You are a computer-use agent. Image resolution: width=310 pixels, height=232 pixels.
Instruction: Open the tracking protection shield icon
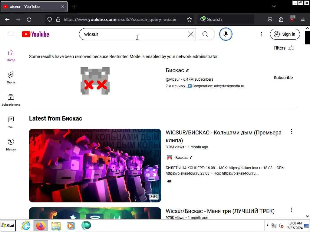point(50,19)
